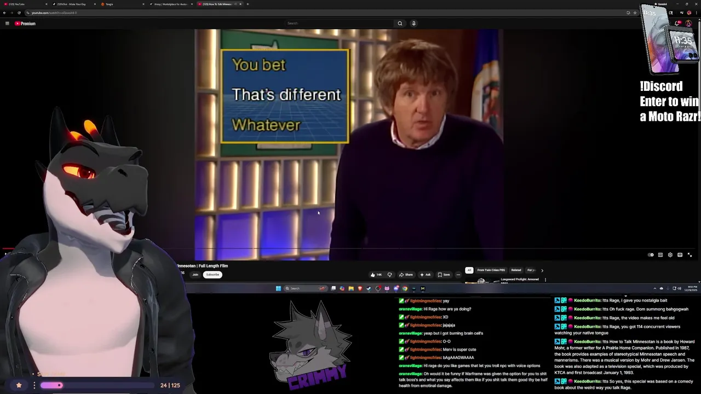
Task: Close the TikTok browser tab
Action: point(95,4)
